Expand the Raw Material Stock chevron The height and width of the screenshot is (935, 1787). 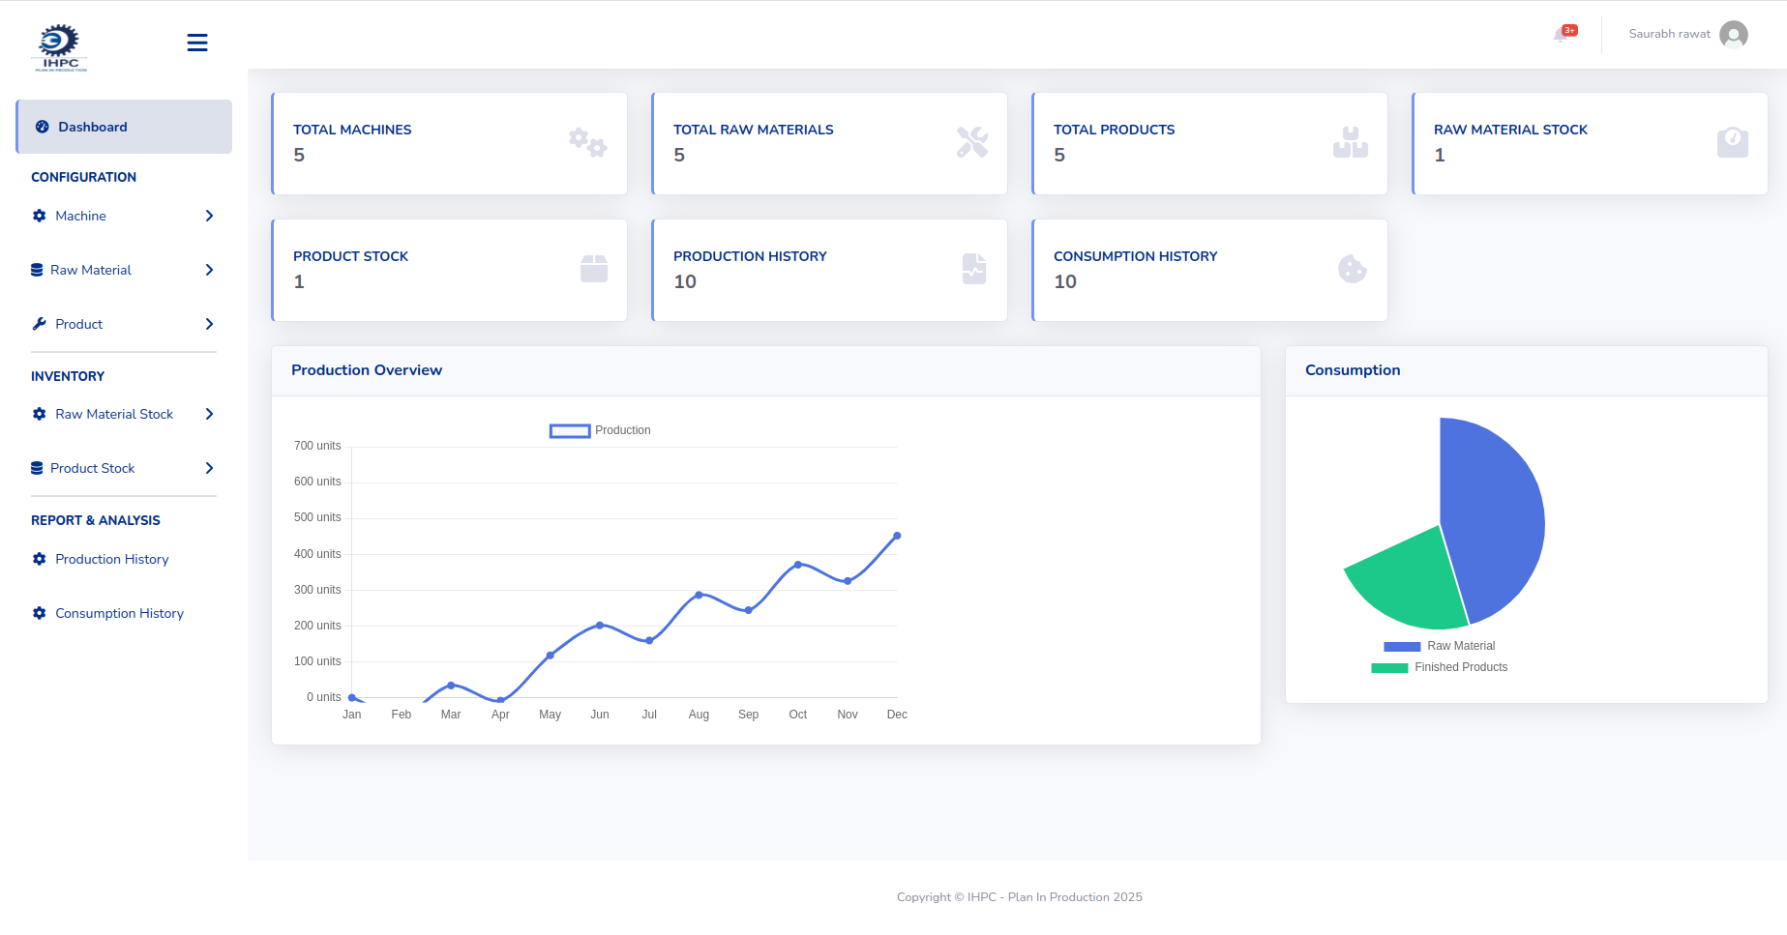coord(209,415)
